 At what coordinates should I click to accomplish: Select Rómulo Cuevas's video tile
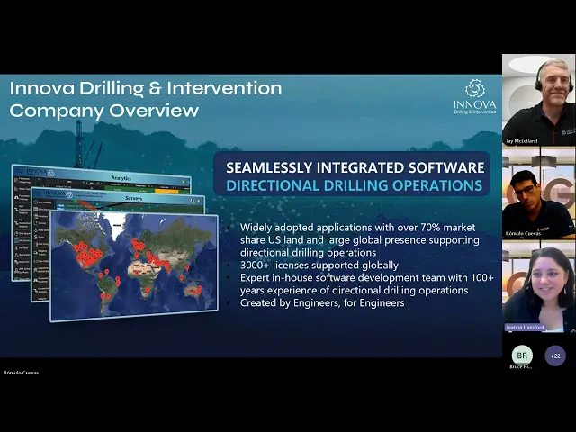tap(539, 193)
